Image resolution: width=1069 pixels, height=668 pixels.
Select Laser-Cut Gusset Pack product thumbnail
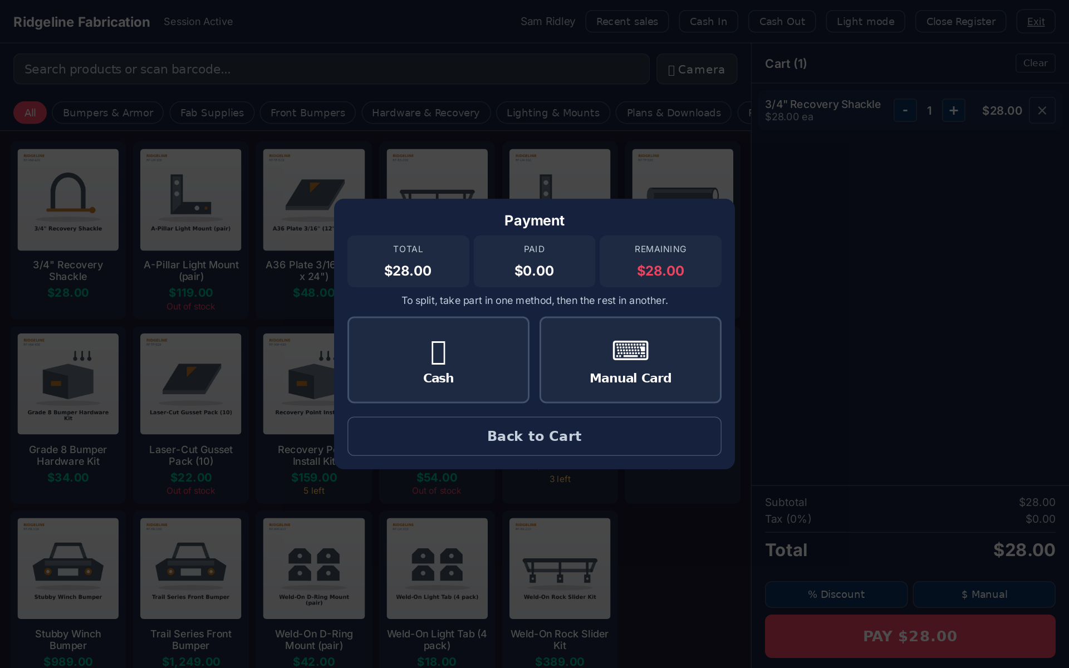coord(191,384)
